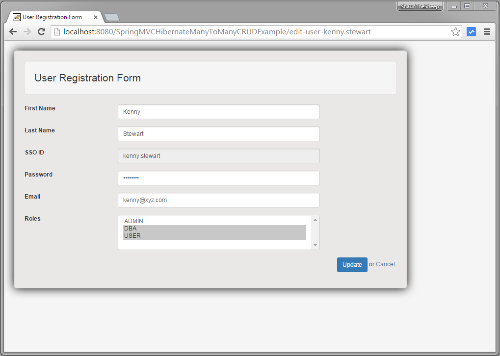500x356 pixels.
Task: Open the Chrome menu with the hamburger icon
Action: (x=487, y=31)
